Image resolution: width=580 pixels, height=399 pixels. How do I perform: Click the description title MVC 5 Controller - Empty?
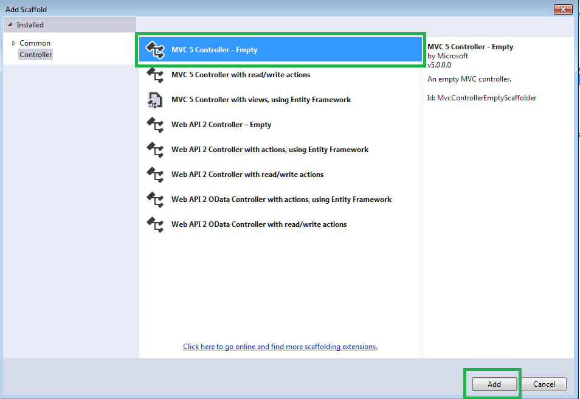(x=470, y=47)
